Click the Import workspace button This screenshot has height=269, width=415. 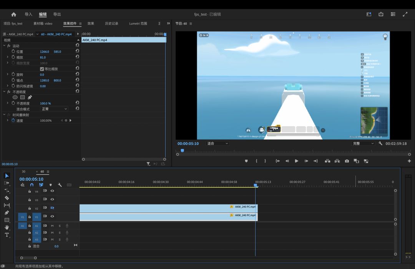(28, 14)
